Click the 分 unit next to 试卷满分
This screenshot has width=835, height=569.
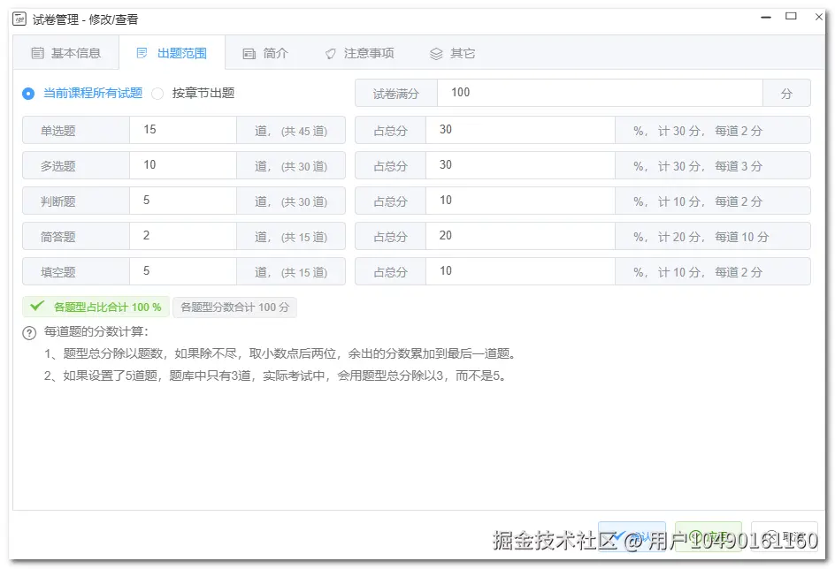786,94
